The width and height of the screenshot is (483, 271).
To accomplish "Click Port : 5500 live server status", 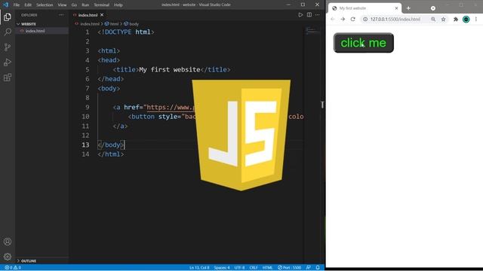I will click(x=289, y=267).
